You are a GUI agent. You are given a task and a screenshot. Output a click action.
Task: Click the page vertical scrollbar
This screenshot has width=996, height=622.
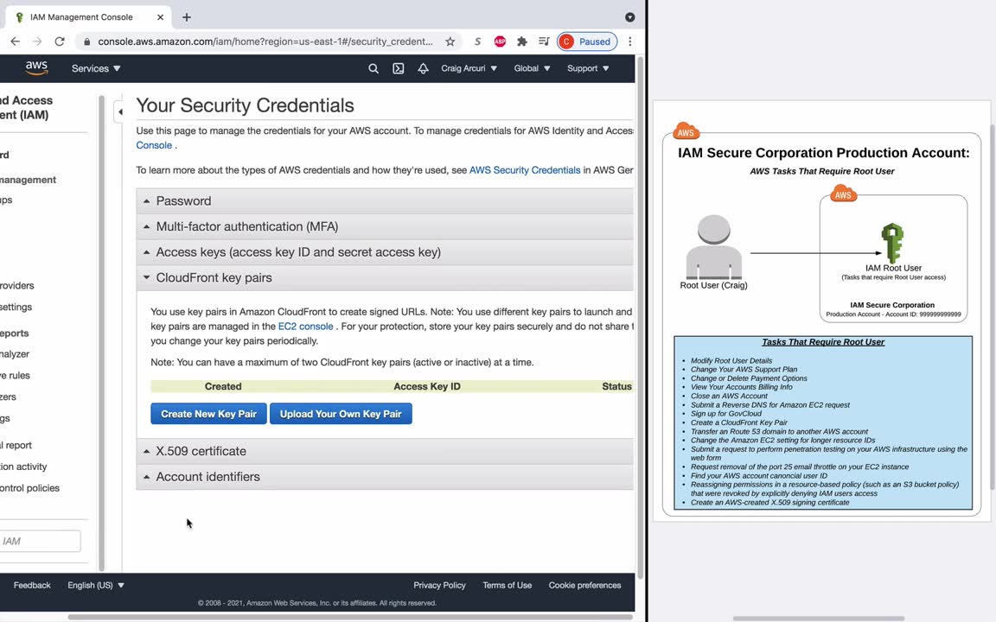(640, 317)
